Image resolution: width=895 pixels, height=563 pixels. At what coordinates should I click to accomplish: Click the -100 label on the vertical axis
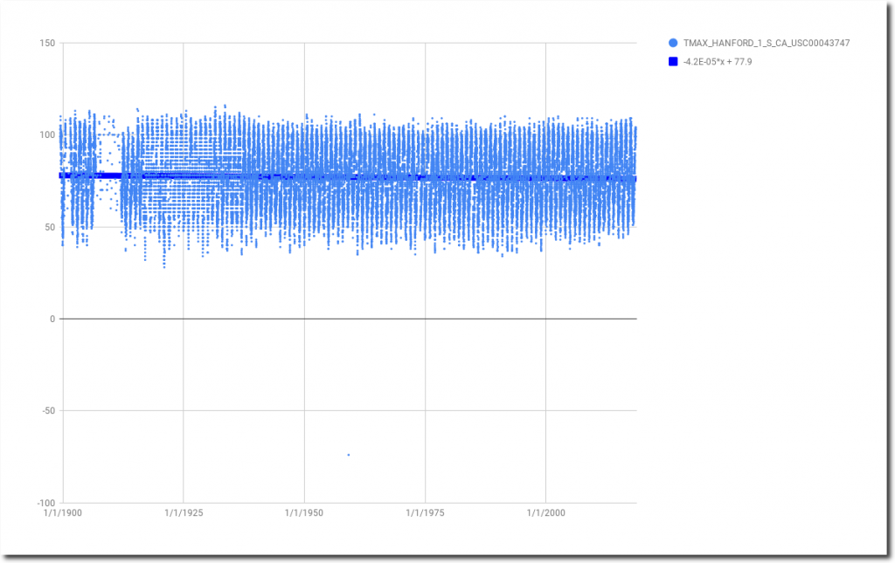tap(45, 503)
